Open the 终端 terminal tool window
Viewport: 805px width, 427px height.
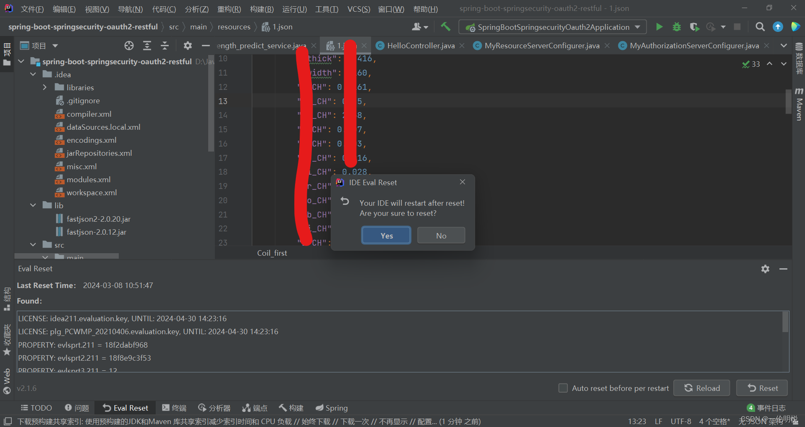pyautogui.click(x=174, y=407)
